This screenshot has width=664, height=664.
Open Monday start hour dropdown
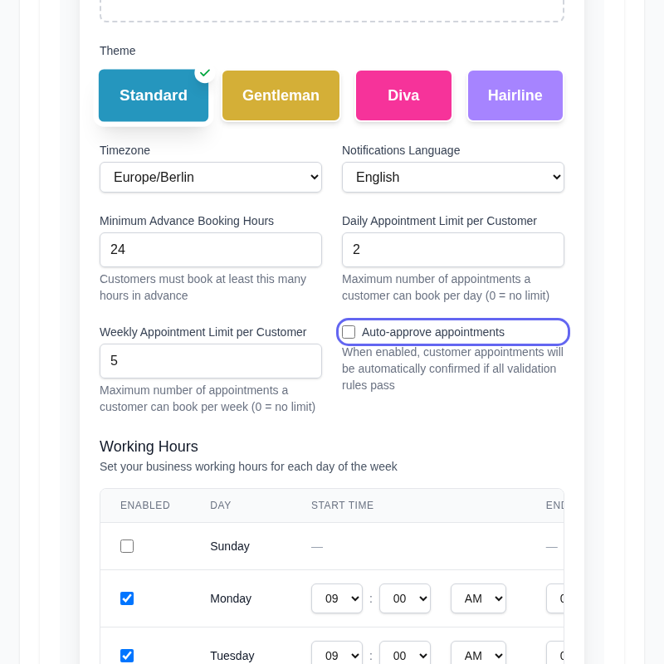(337, 598)
